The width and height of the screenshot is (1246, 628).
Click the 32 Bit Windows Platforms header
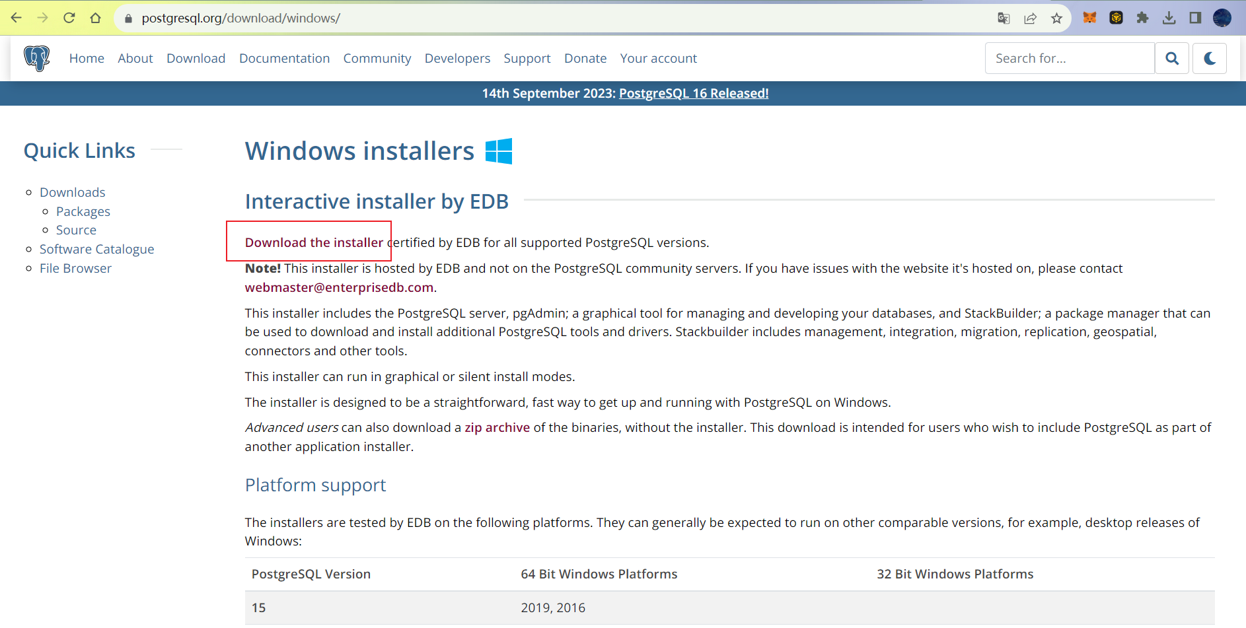[955, 574]
